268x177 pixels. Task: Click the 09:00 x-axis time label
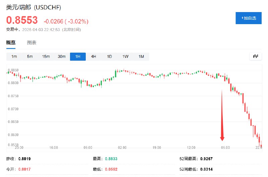(x=88, y=147)
